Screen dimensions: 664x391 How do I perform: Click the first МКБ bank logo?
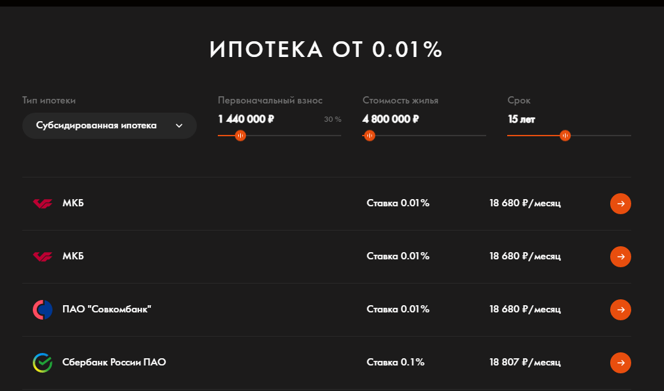[x=43, y=204]
